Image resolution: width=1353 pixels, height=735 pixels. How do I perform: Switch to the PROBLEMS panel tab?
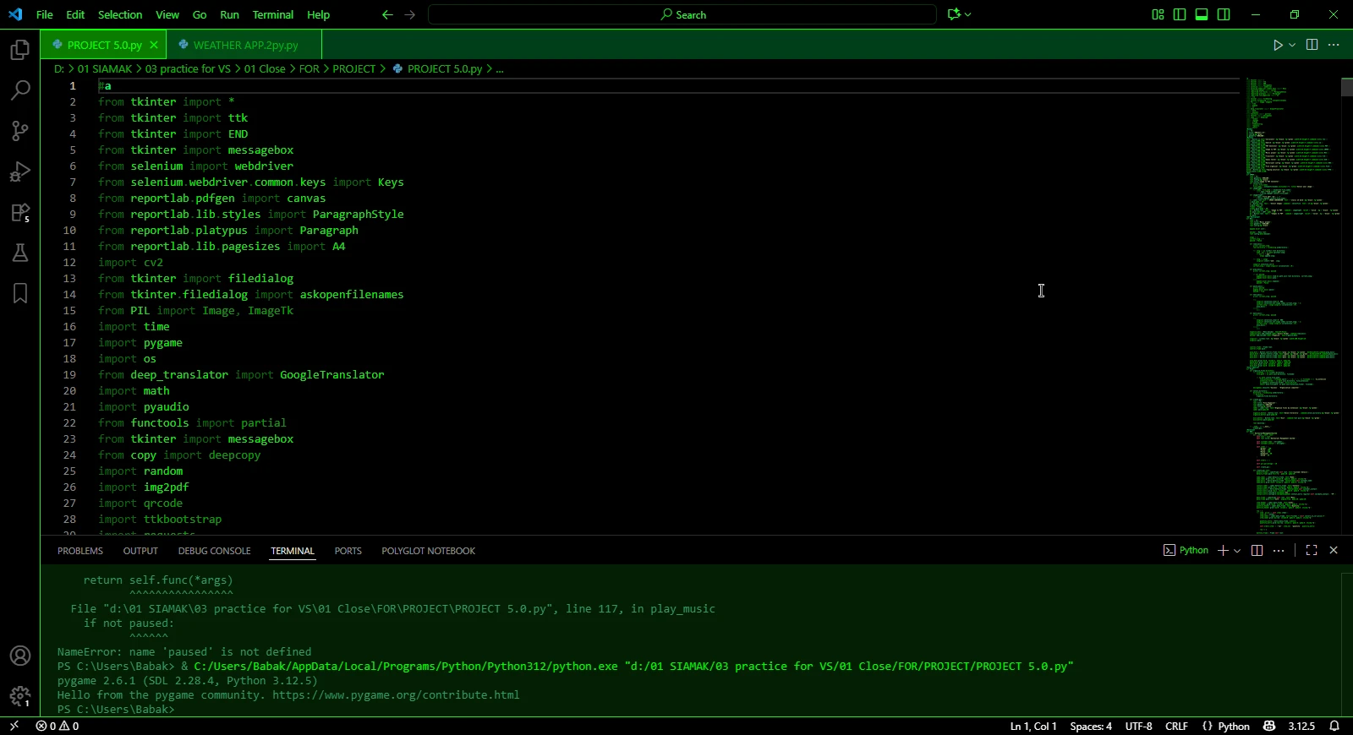pyautogui.click(x=80, y=551)
